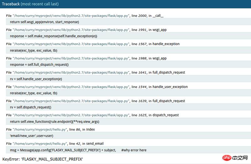Click rv = self.handle_user_exception(e) code line
251x164 pixels.
coord(128,79)
